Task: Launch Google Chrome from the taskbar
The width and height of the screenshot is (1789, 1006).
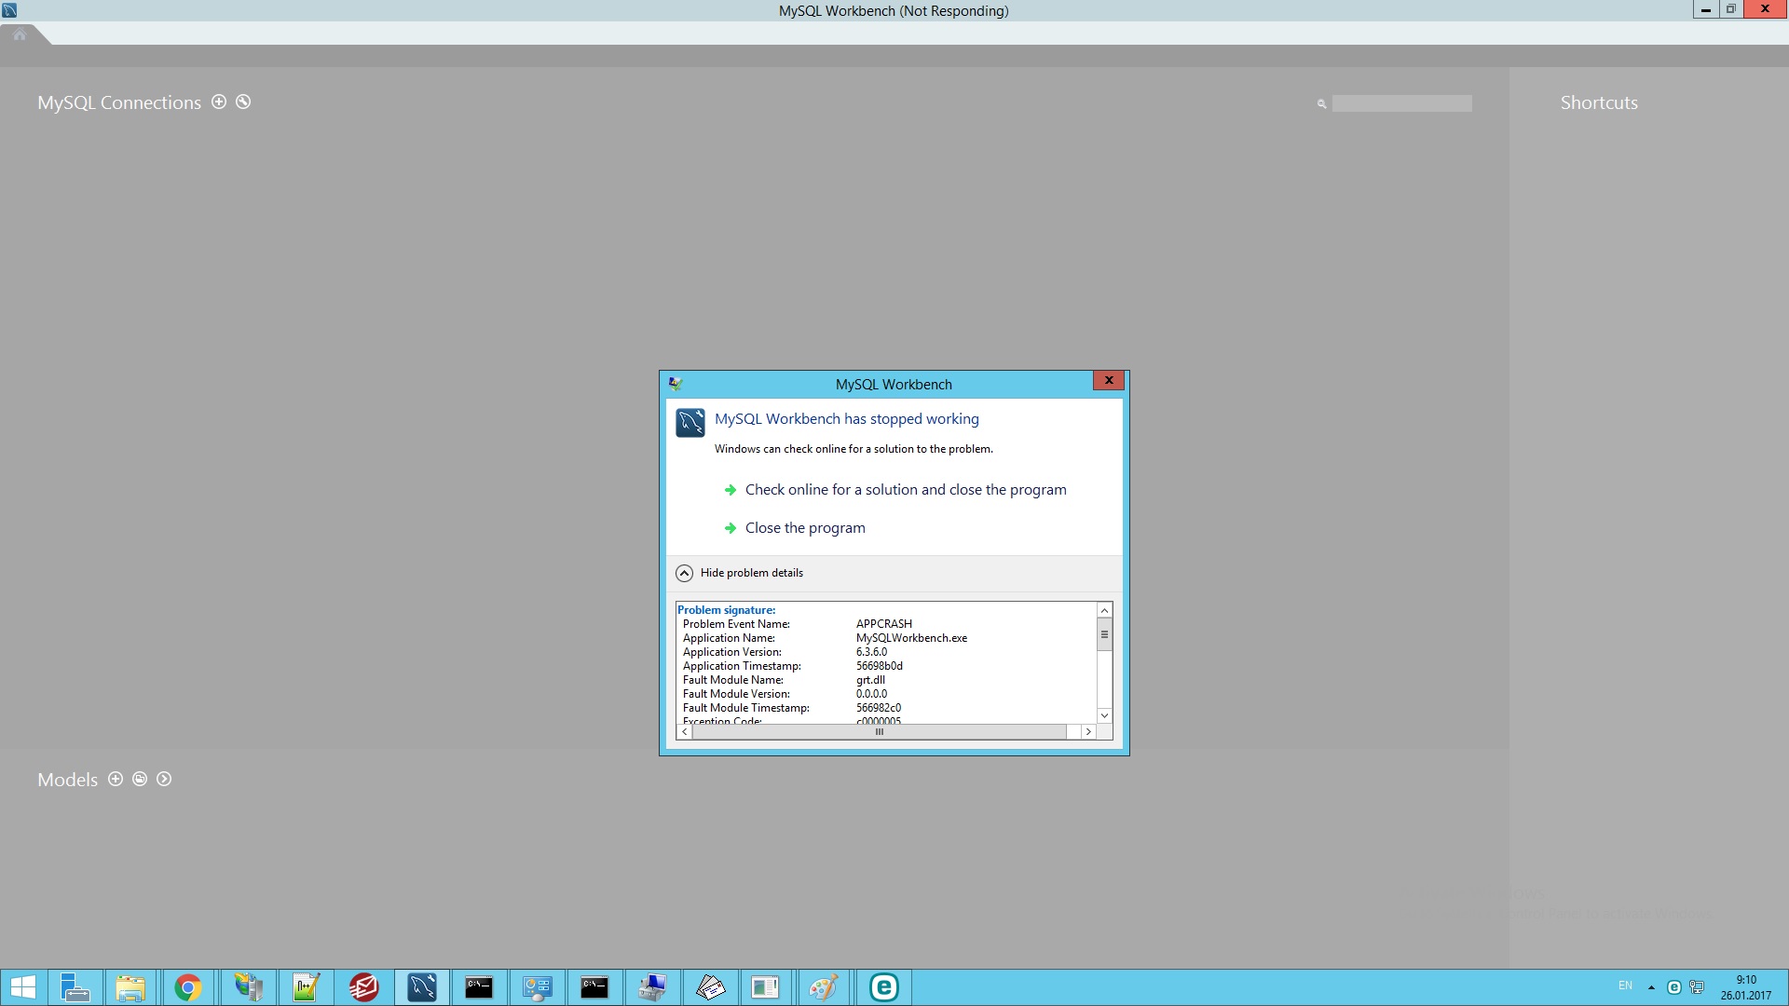Action: (x=188, y=987)
